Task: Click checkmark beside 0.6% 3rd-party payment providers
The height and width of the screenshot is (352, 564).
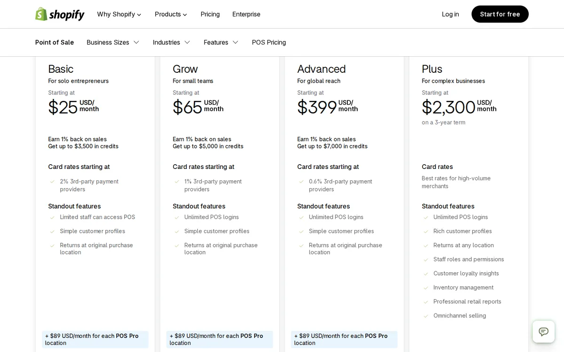Action: [x=301, y=182]
